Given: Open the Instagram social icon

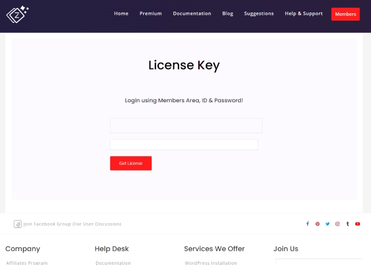Looking at the screenshot, I should 338,224.
